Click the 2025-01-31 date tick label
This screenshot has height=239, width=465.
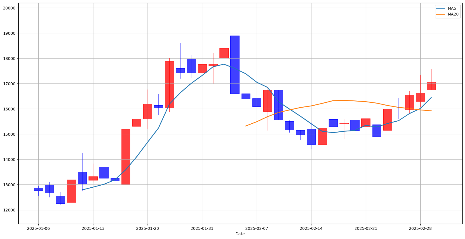[202, 228]
